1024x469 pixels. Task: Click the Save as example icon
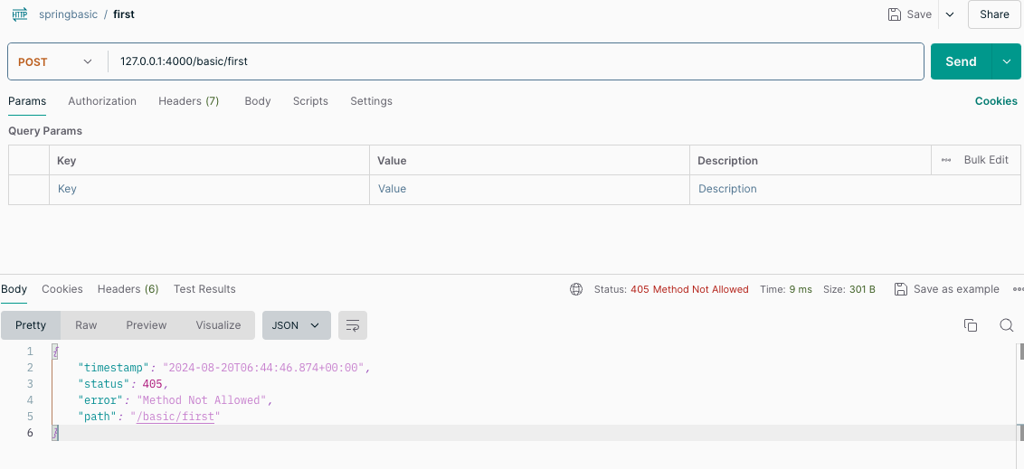point(901,289)
